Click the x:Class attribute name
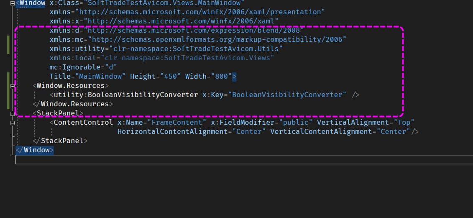This screenshot has height=218, width=473. [66, 3]
